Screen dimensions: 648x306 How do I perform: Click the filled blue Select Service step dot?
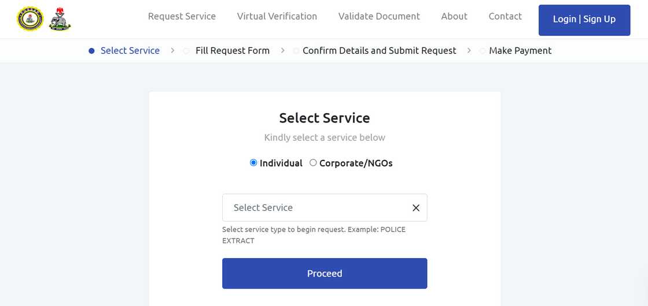(91, 51)
